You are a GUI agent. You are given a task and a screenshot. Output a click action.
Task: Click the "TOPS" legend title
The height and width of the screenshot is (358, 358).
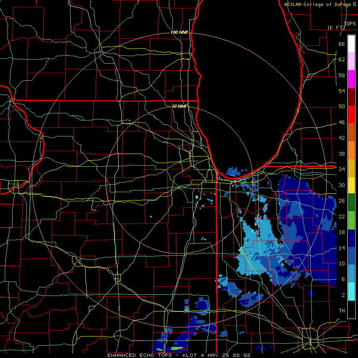point(350,24)
